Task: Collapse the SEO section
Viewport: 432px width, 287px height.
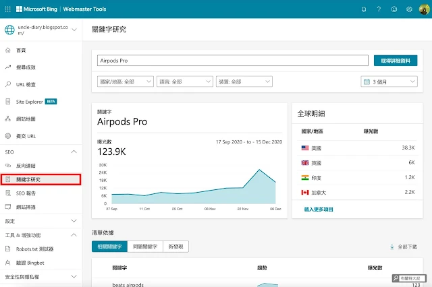Action: (74, 152)
